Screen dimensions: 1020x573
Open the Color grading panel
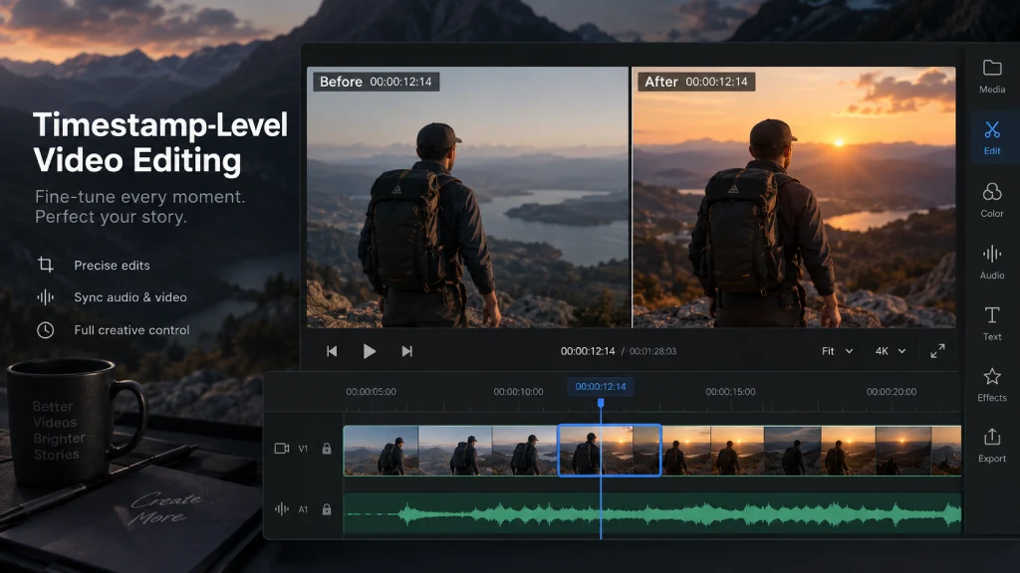[991, 199]
